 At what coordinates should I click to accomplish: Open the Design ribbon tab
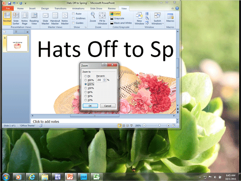coord(45,8)
